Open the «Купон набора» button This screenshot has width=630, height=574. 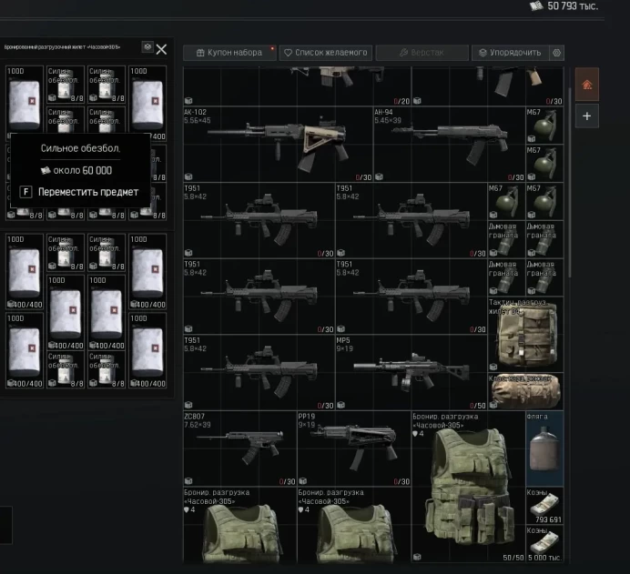pos(229,53)
